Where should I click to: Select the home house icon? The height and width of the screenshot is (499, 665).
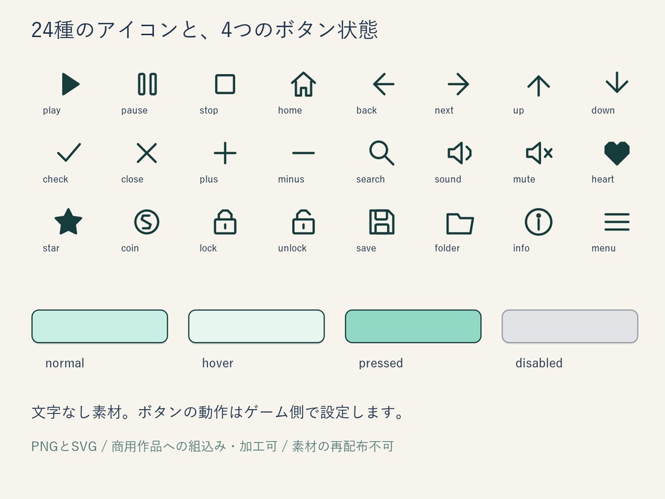tap(303, 84)
